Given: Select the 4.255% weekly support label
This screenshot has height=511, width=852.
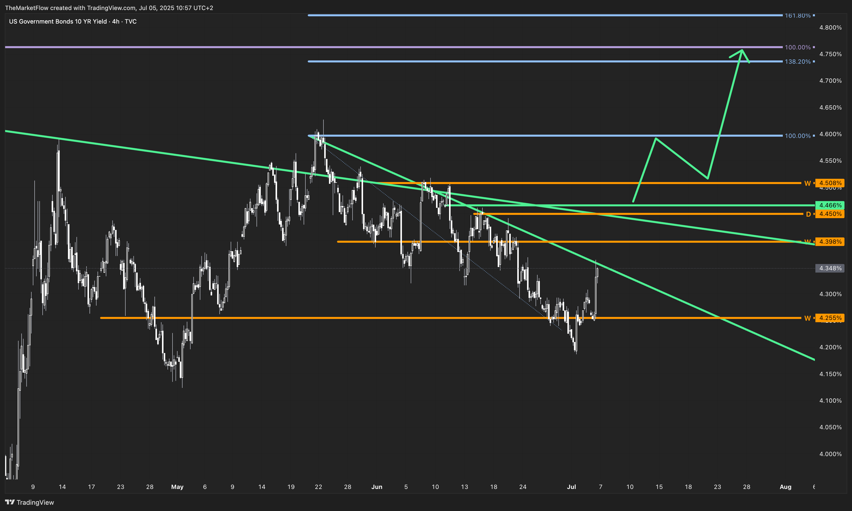Looking at the screenshot, I should tap(830, 318).
